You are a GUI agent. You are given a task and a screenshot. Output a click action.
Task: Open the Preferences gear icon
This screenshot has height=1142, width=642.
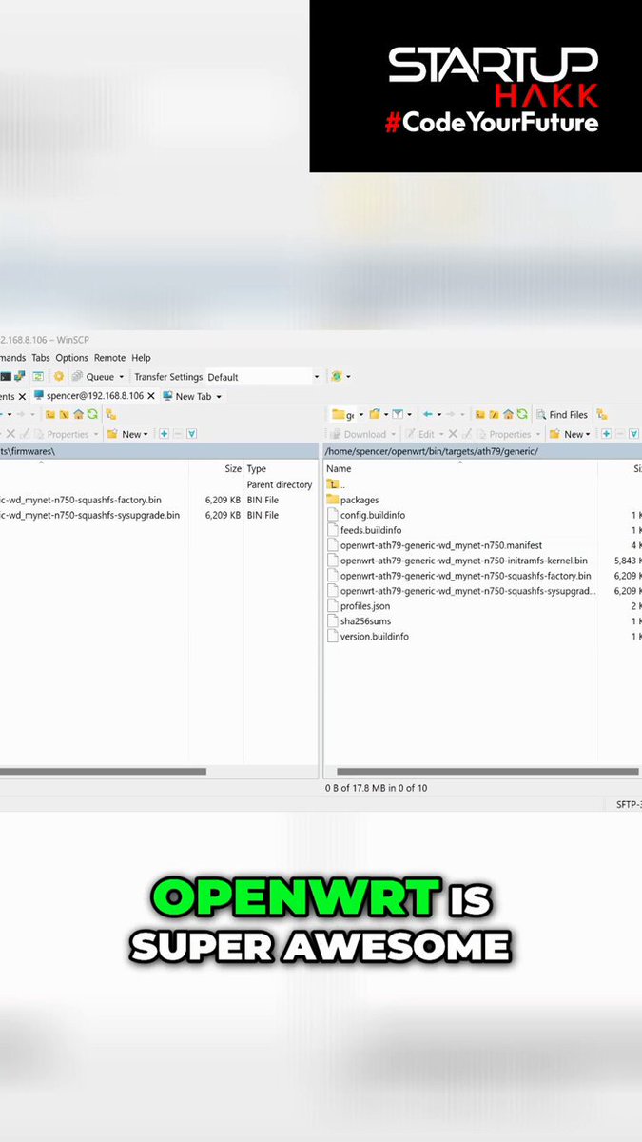pyautogui.click(x=58, y=377)
